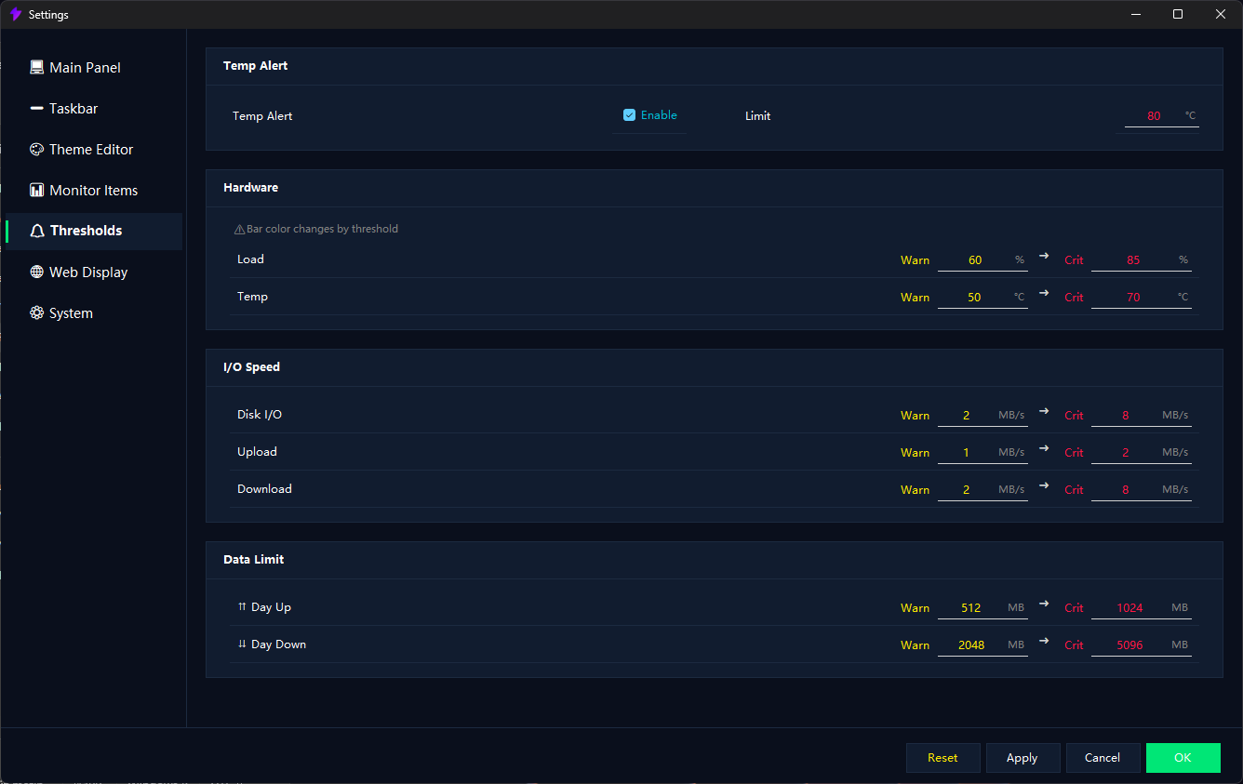Viewport: 1243px width, 784px height.
Task: Select the System gear icon
Action: pos(37,312)
